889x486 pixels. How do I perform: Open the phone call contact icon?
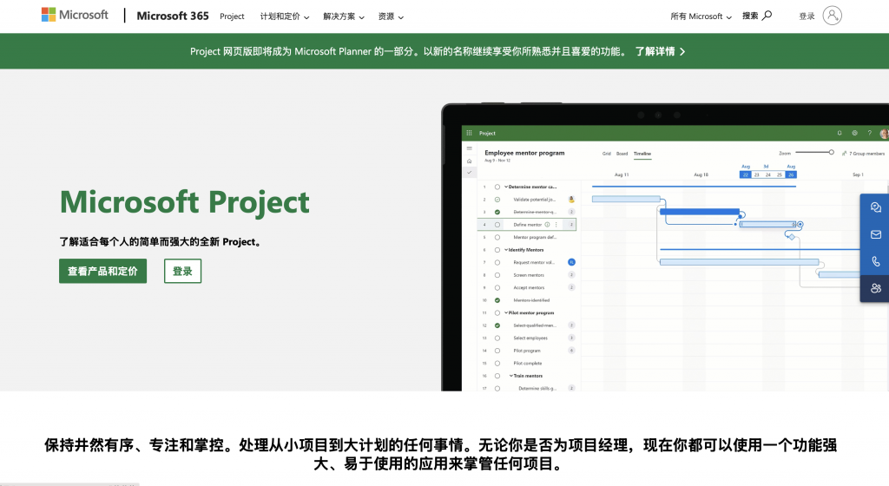876,261
